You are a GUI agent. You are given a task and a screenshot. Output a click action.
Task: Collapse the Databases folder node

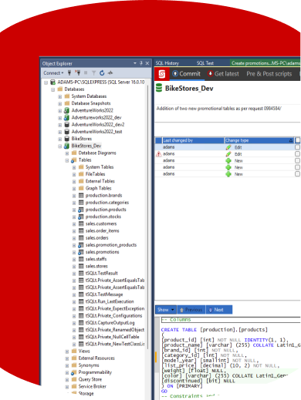tap(52, 89)
